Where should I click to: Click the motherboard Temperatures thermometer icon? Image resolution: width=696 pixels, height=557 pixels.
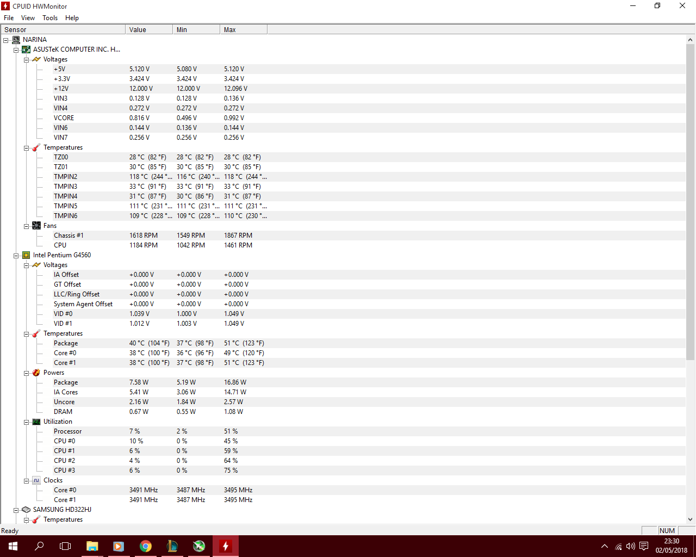point(36,147)
